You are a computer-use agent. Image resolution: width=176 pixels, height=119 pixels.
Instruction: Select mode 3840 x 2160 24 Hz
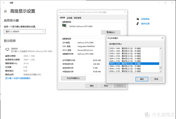(134, 56)
